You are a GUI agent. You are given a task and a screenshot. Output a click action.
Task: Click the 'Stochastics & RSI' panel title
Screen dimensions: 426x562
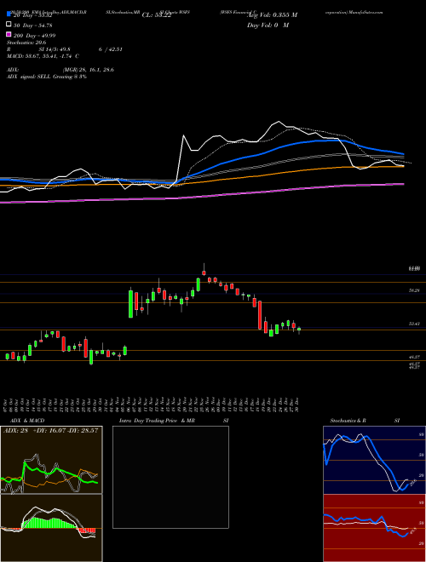tap(365, 421)
